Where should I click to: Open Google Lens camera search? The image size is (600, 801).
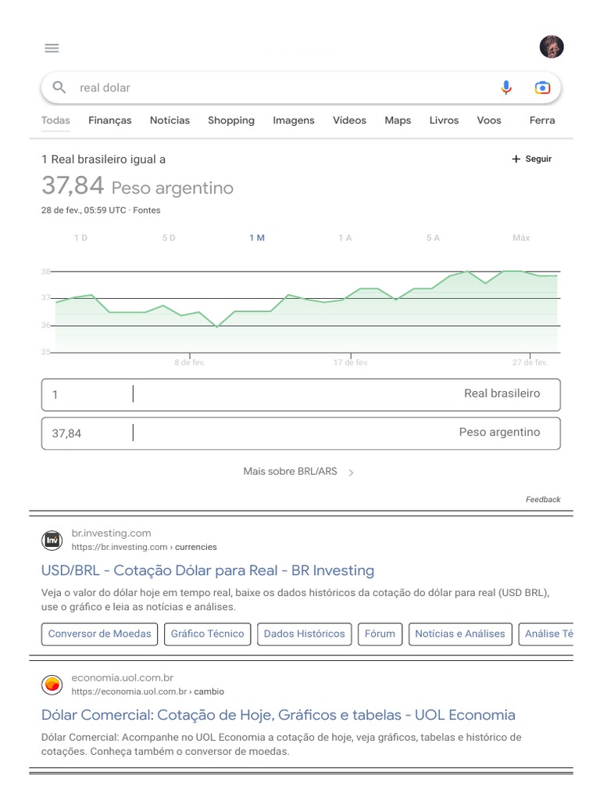point(542,88)
